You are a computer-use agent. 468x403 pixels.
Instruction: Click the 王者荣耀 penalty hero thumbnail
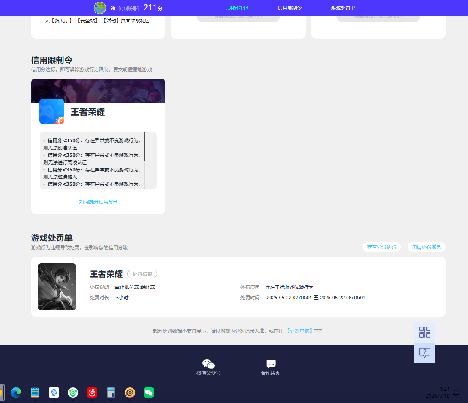pyautogui.click(x=57, y=286)
